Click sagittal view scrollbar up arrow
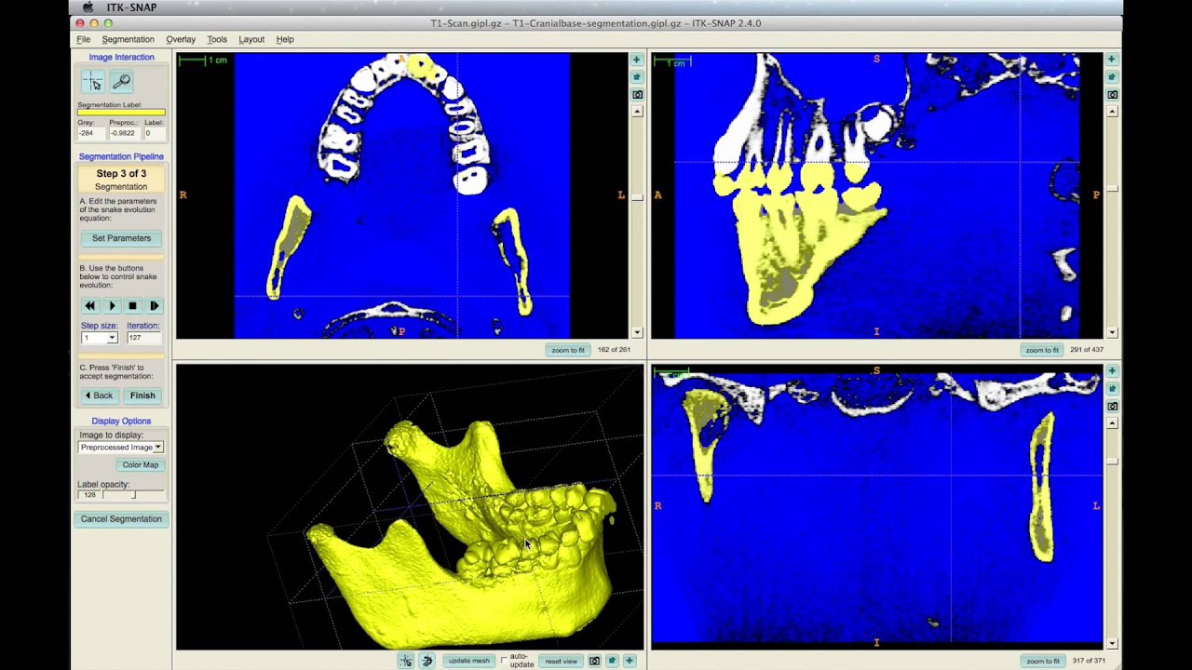 (x=1112, y=111)
